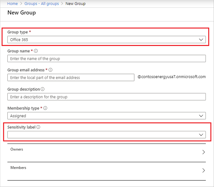This screenshot has width=214, height=187.
Task: Select the Group description text field
Action: pos(106,97)
